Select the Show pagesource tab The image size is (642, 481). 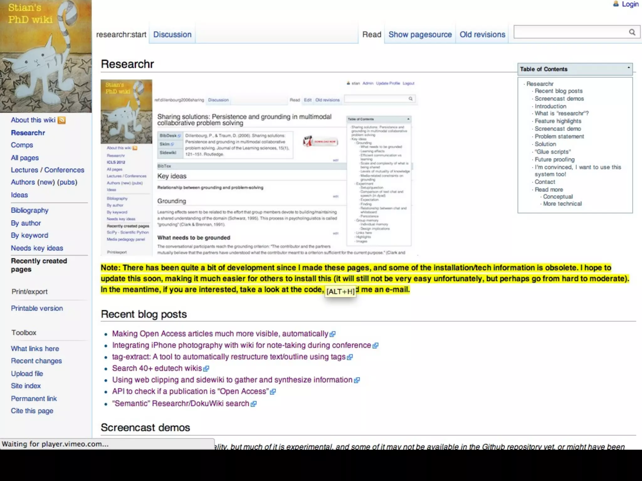[420, 34]
